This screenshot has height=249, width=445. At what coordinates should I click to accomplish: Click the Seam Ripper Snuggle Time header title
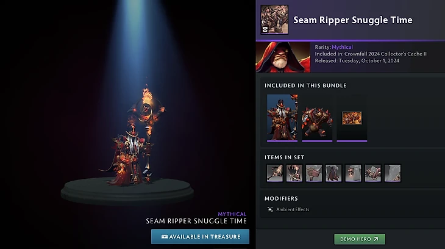click(x=353, y=20)
